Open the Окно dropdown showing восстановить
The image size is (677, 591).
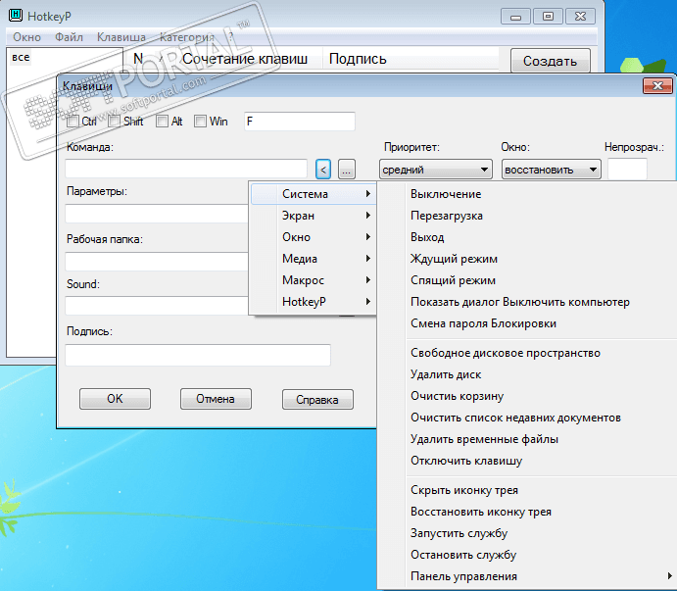(x=551, y=170)
